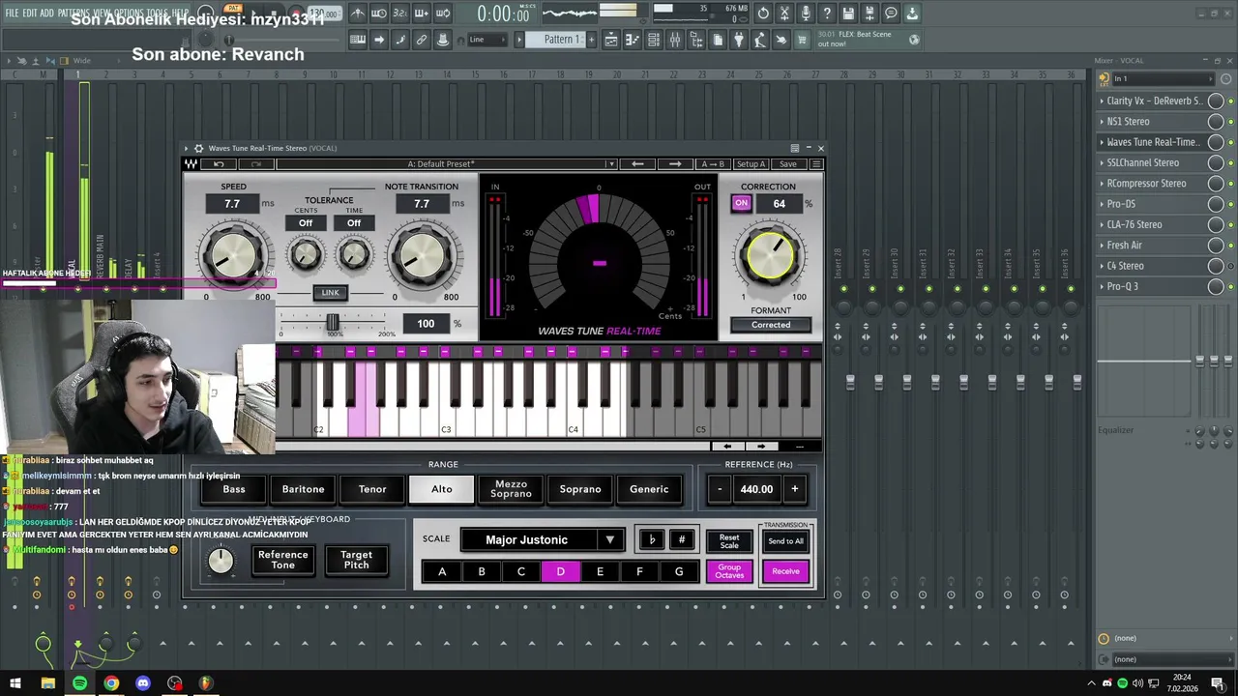
Task: Load previous preset with left arrow
Action: [637, 164]
